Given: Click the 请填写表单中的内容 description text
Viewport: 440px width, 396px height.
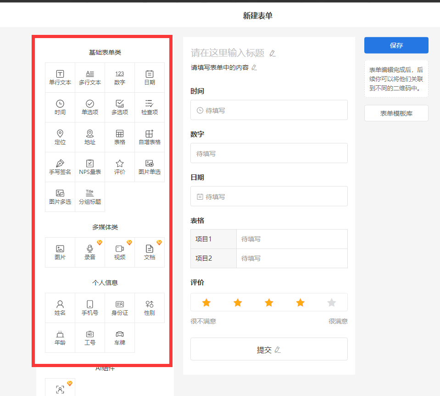Looking at the screenshot, I should pos(220,67).
